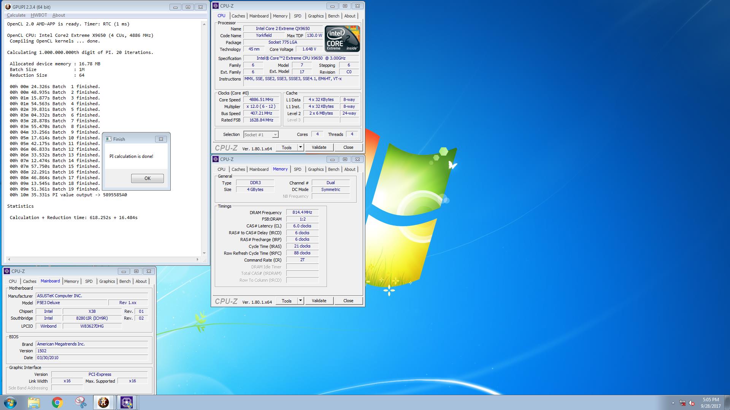730x410 pixels.
Task: Click the taskbar clock and date
Action: (711, 403)
